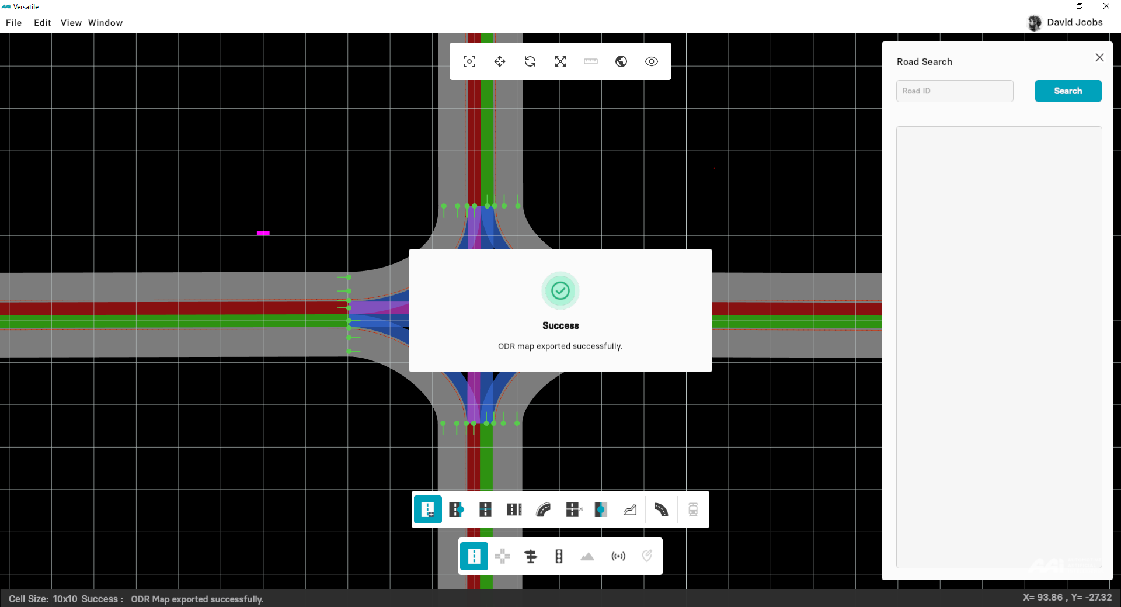Select the pan/move arrows tool
Screen dimensions: 1121x607
tap(500, 61)
